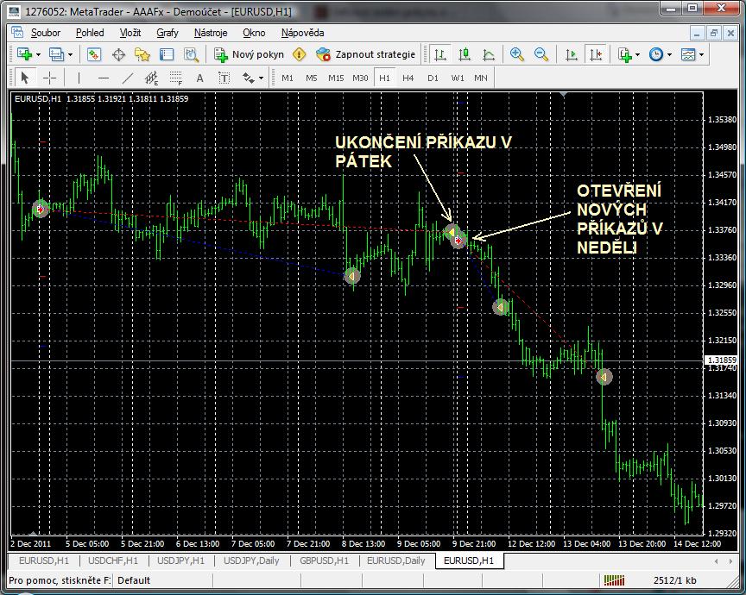Expand the Periods dropdown arrow
The image size is (746, 595).
click(x=669, y=55)
